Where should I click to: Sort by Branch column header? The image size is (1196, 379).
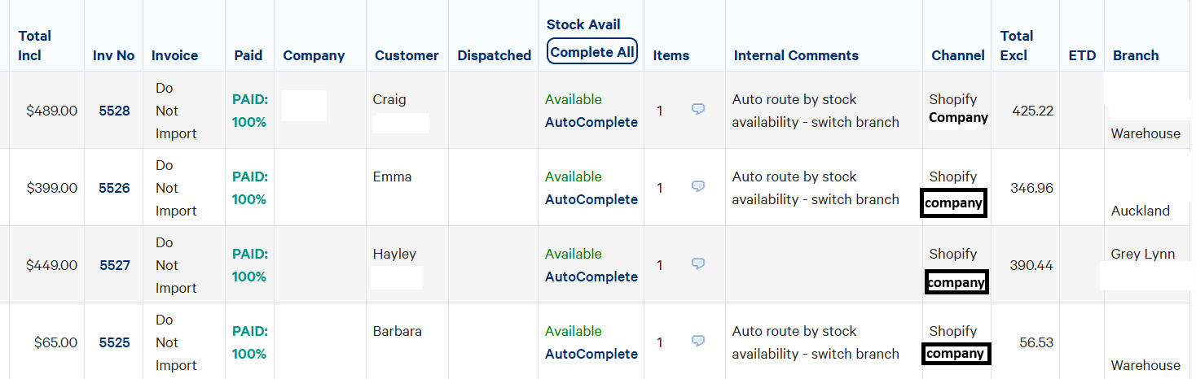click(1135, 55)
